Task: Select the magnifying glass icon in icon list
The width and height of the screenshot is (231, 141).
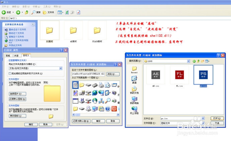Action: (x=108, y=100)
